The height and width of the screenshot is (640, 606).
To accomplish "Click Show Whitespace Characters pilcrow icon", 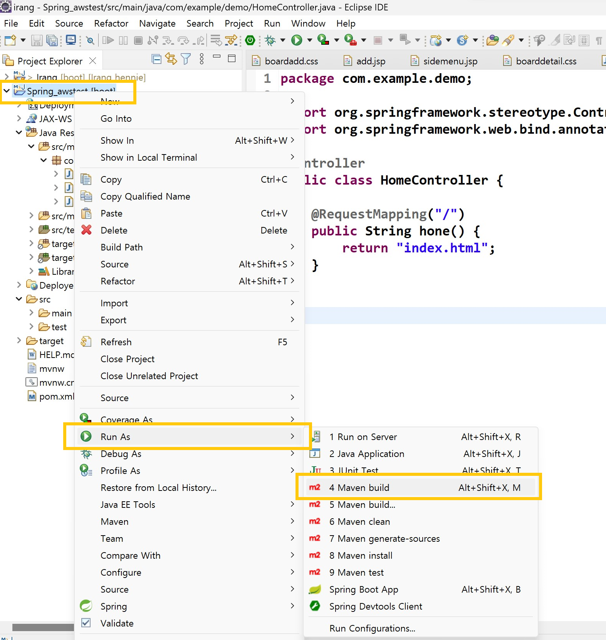I will pyautogui.click(x=599, y=40).
